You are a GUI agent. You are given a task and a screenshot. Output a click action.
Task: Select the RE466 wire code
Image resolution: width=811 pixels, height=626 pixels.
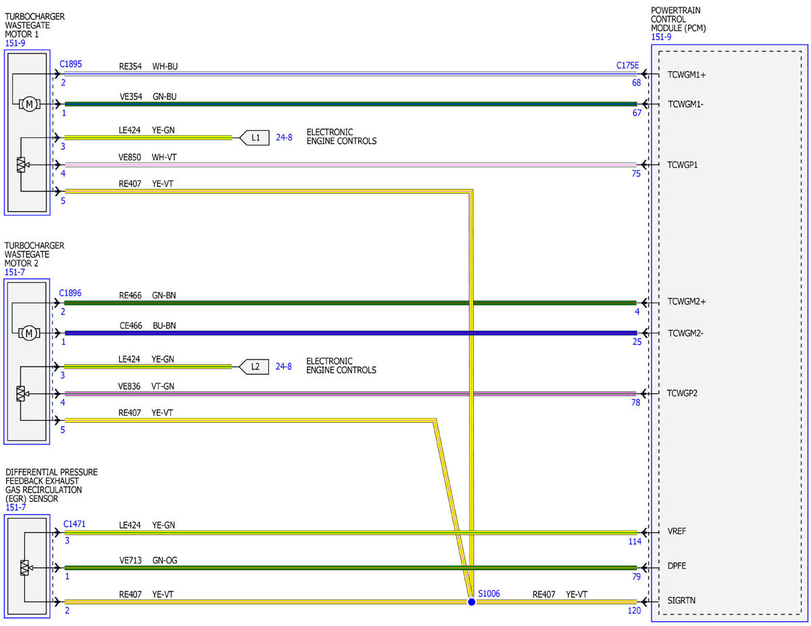(x=130, y=295)
